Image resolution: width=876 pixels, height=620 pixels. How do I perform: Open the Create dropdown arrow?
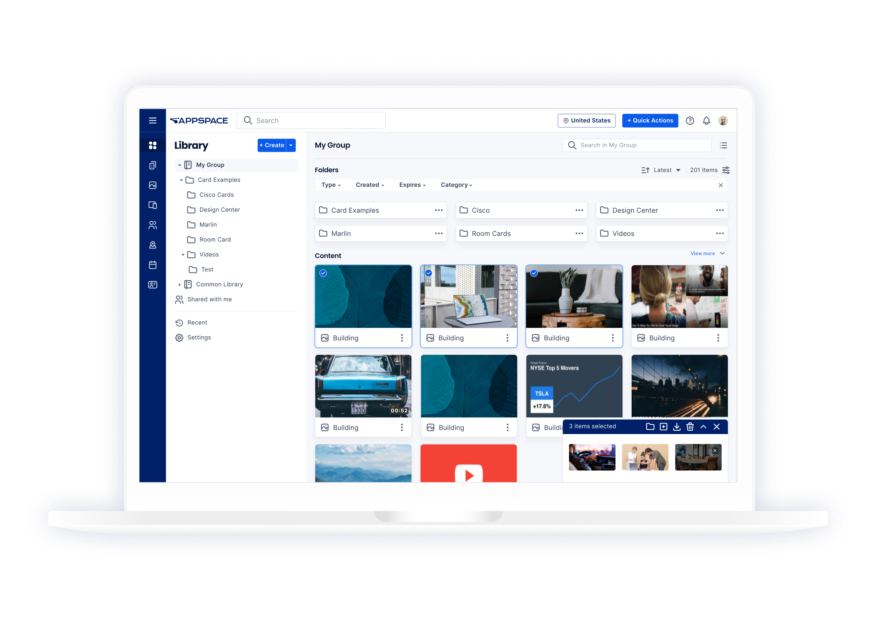(x=291, y=145)
